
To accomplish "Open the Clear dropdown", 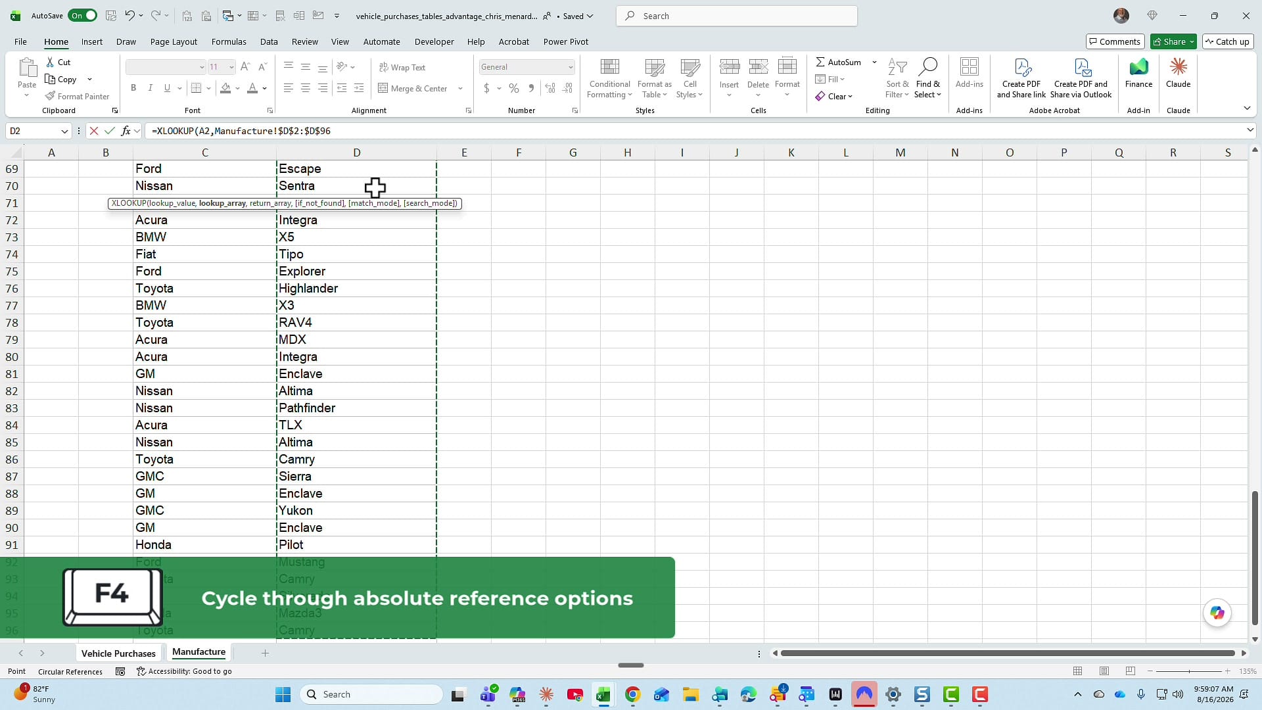I will point(833,97).
